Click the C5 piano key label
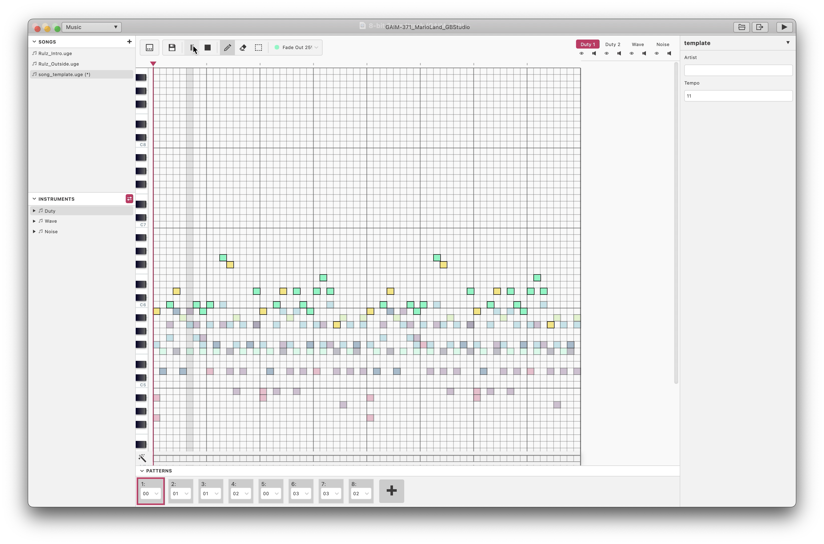This screenshot has width=824, height=544. [143, 385]
